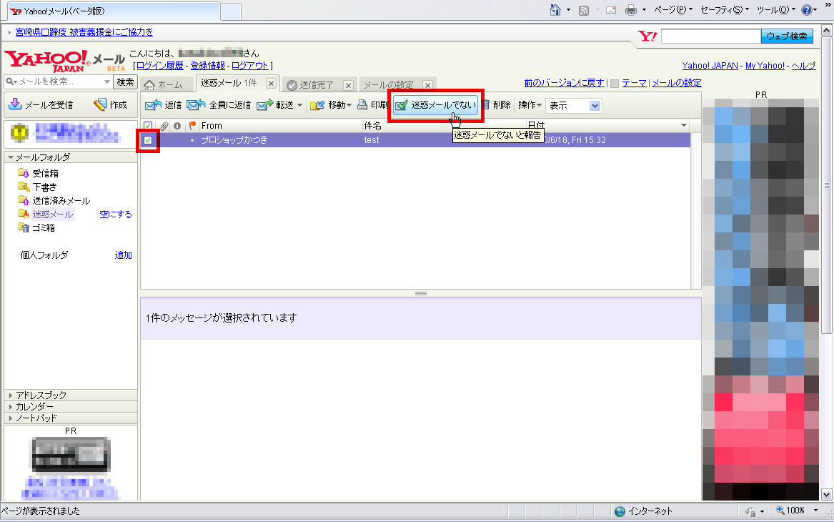
Task: Click the RSS feeds icon
Action: (x=583, y=10)
